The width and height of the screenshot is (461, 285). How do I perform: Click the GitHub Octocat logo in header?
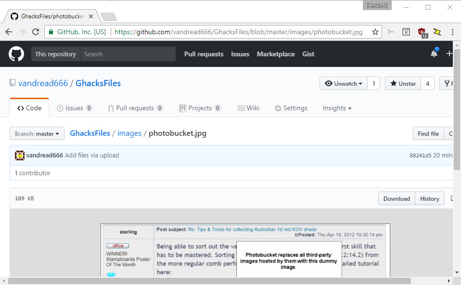click(x=16, y=54)
